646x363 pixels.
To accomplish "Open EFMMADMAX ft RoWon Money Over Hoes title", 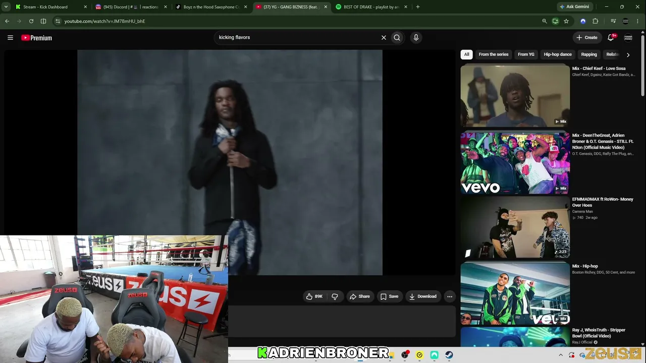I will (603, 202).
